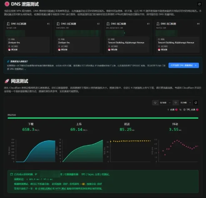Open the in-depth DNS leak test button
This screenshot has height=198, width=206.
[x=183, y=65]
